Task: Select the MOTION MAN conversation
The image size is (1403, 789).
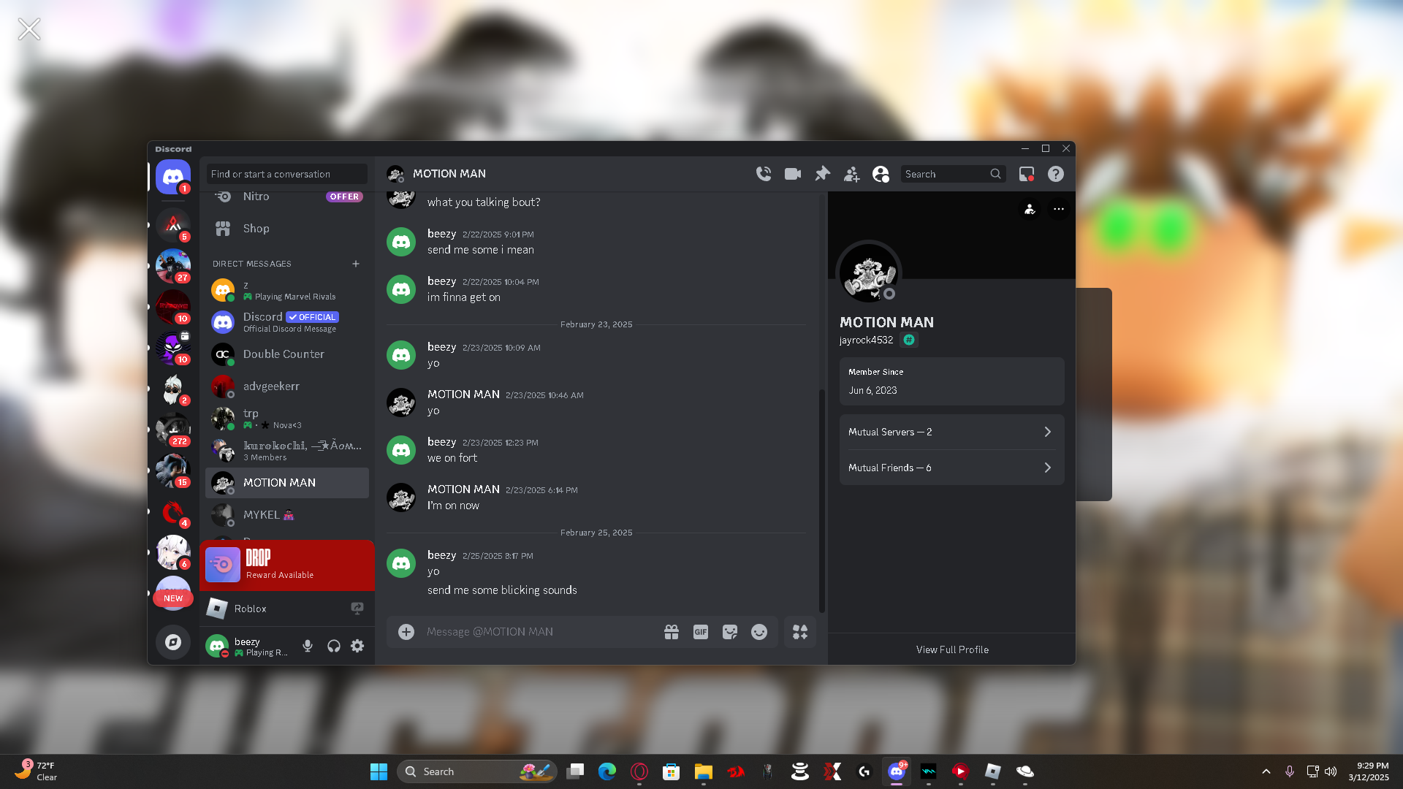Action: (287, 483)
